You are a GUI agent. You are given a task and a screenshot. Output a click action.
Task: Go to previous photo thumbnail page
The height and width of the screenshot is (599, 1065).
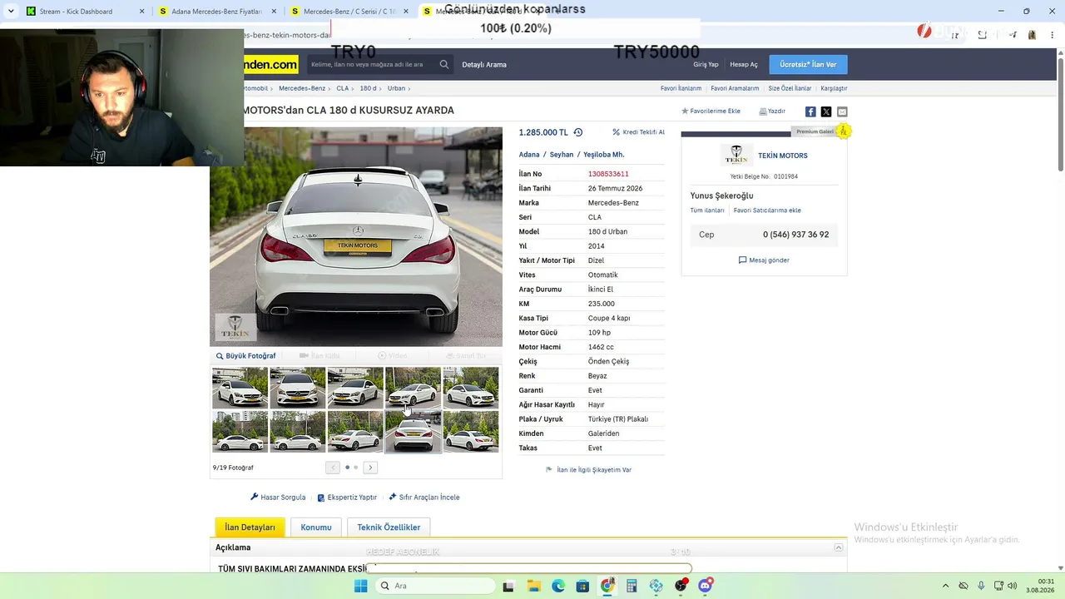coord(333,468)
